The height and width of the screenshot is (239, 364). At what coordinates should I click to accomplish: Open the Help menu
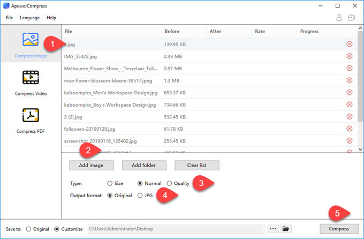(x=51, y=18)
